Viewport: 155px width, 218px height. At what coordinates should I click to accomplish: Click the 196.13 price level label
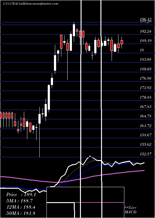[x=146, y=19]
